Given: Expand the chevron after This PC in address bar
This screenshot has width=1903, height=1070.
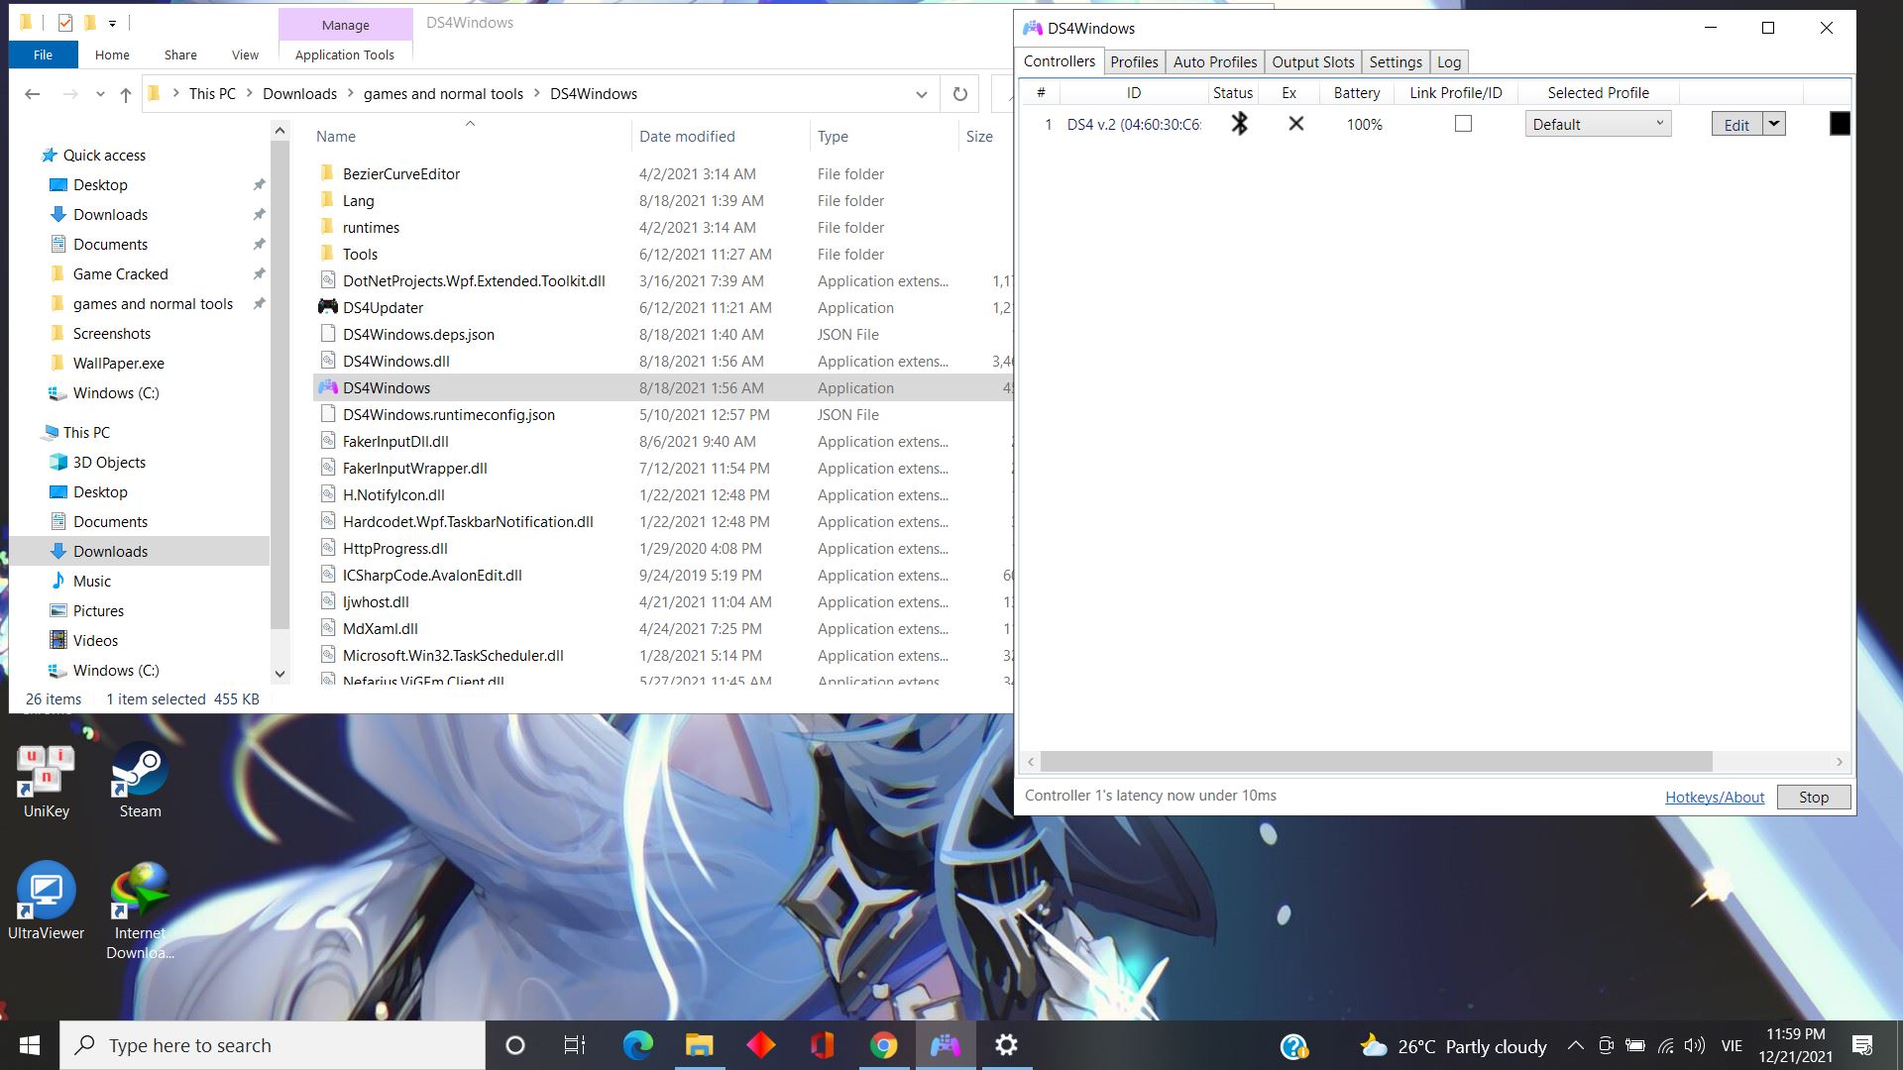Looking at the screenshot, I should pos(249,94).
